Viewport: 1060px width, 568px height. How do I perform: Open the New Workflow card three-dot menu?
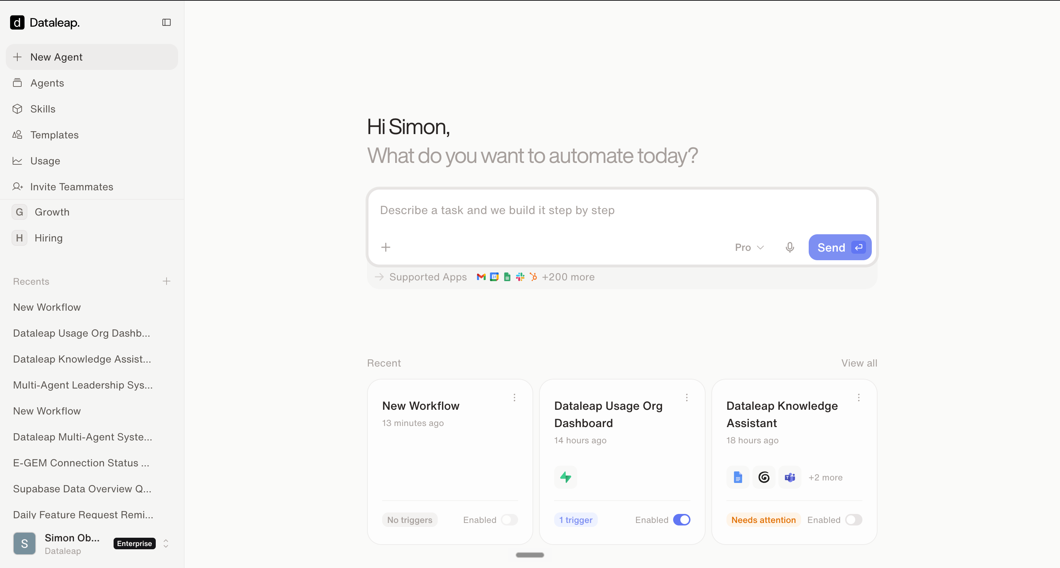pos(514,397)
